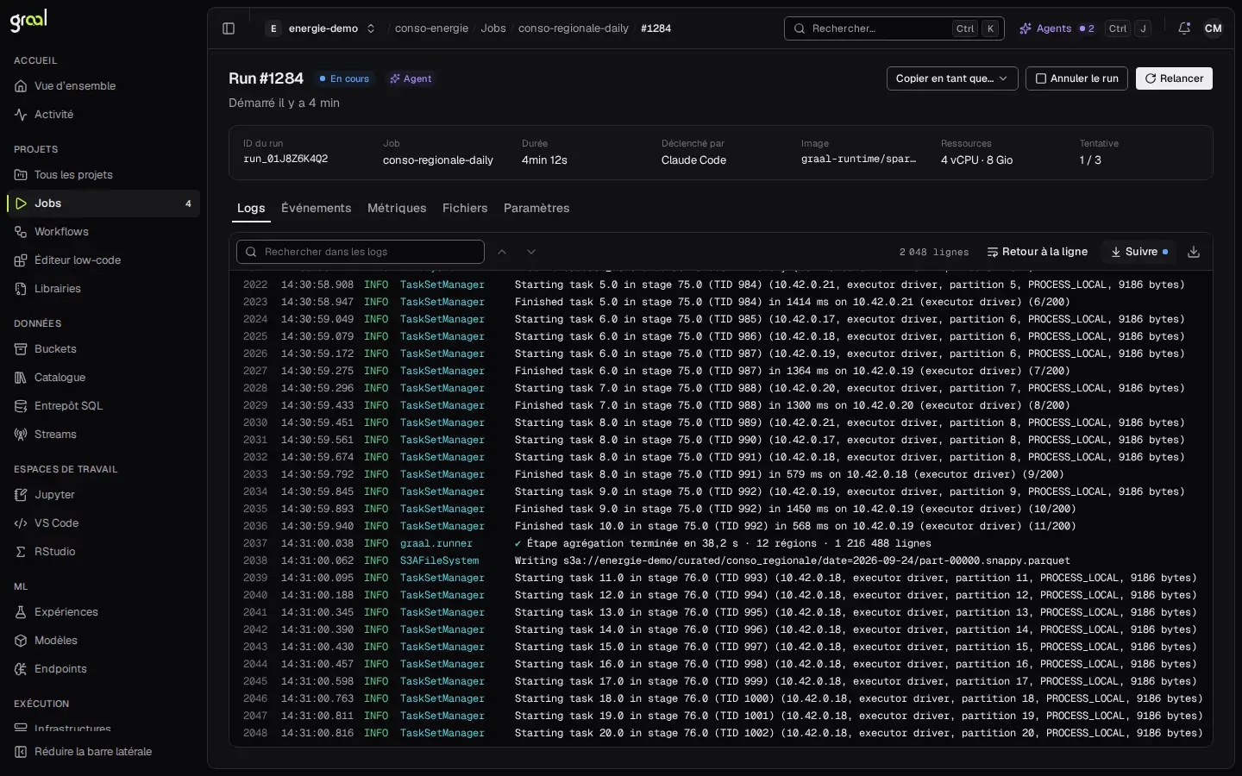Open Vue d'ensemble in sidebar

[103, 86]
